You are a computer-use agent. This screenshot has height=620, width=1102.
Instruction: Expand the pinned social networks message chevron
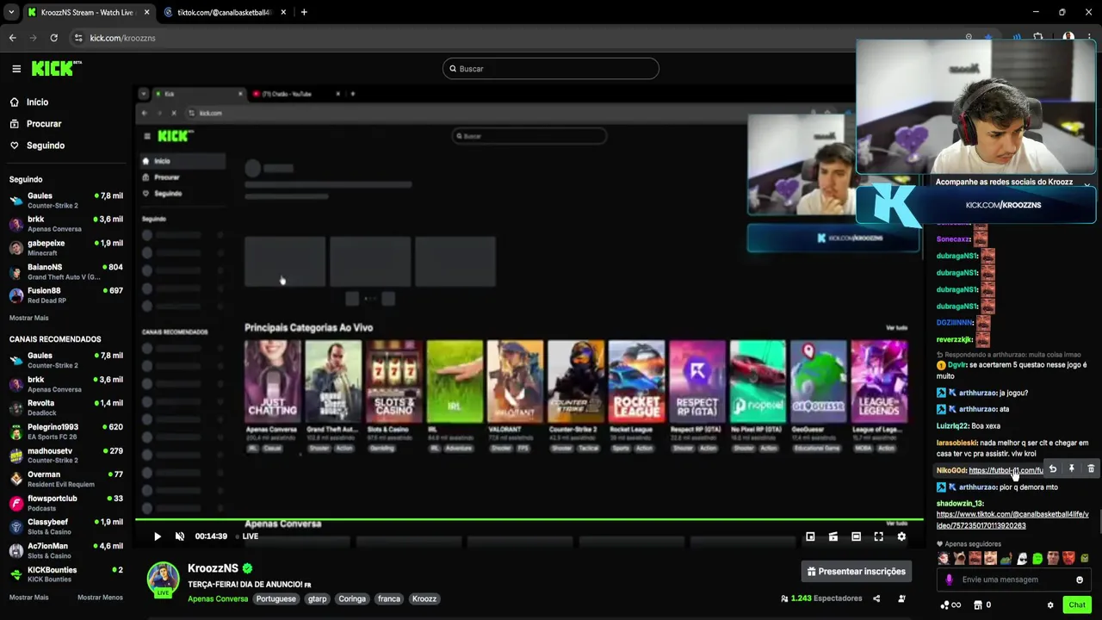pos(1087,183)
